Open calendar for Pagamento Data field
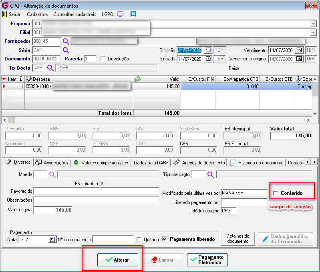The height and width of the screenshot is (272, 320). (52, 239)
